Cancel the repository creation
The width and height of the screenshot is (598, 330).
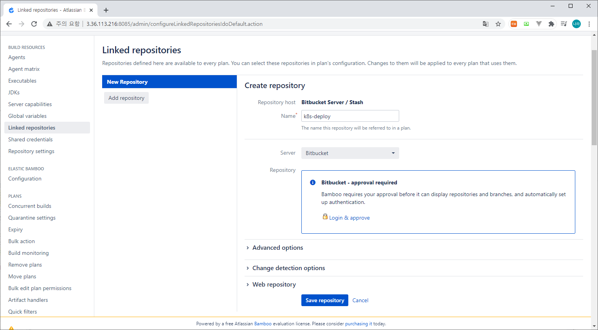point(360,300)
